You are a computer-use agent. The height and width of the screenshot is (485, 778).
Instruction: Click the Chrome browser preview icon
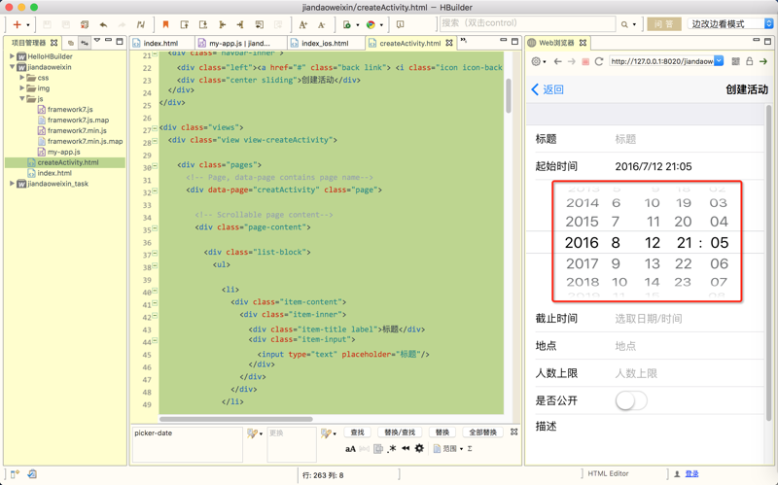[x=371, y=24]
